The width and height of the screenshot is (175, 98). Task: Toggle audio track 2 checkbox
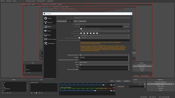click(84, 33)
